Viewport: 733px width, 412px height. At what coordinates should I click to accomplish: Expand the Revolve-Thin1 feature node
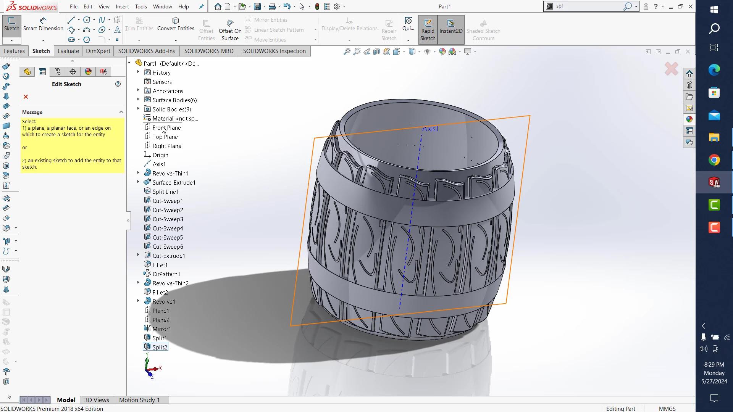pos(138,173)
